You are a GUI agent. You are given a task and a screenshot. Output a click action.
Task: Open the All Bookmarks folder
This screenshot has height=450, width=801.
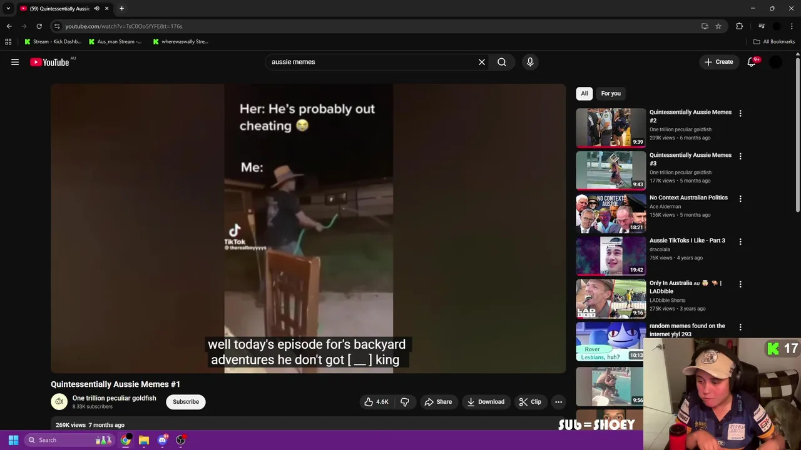[774, 42]
